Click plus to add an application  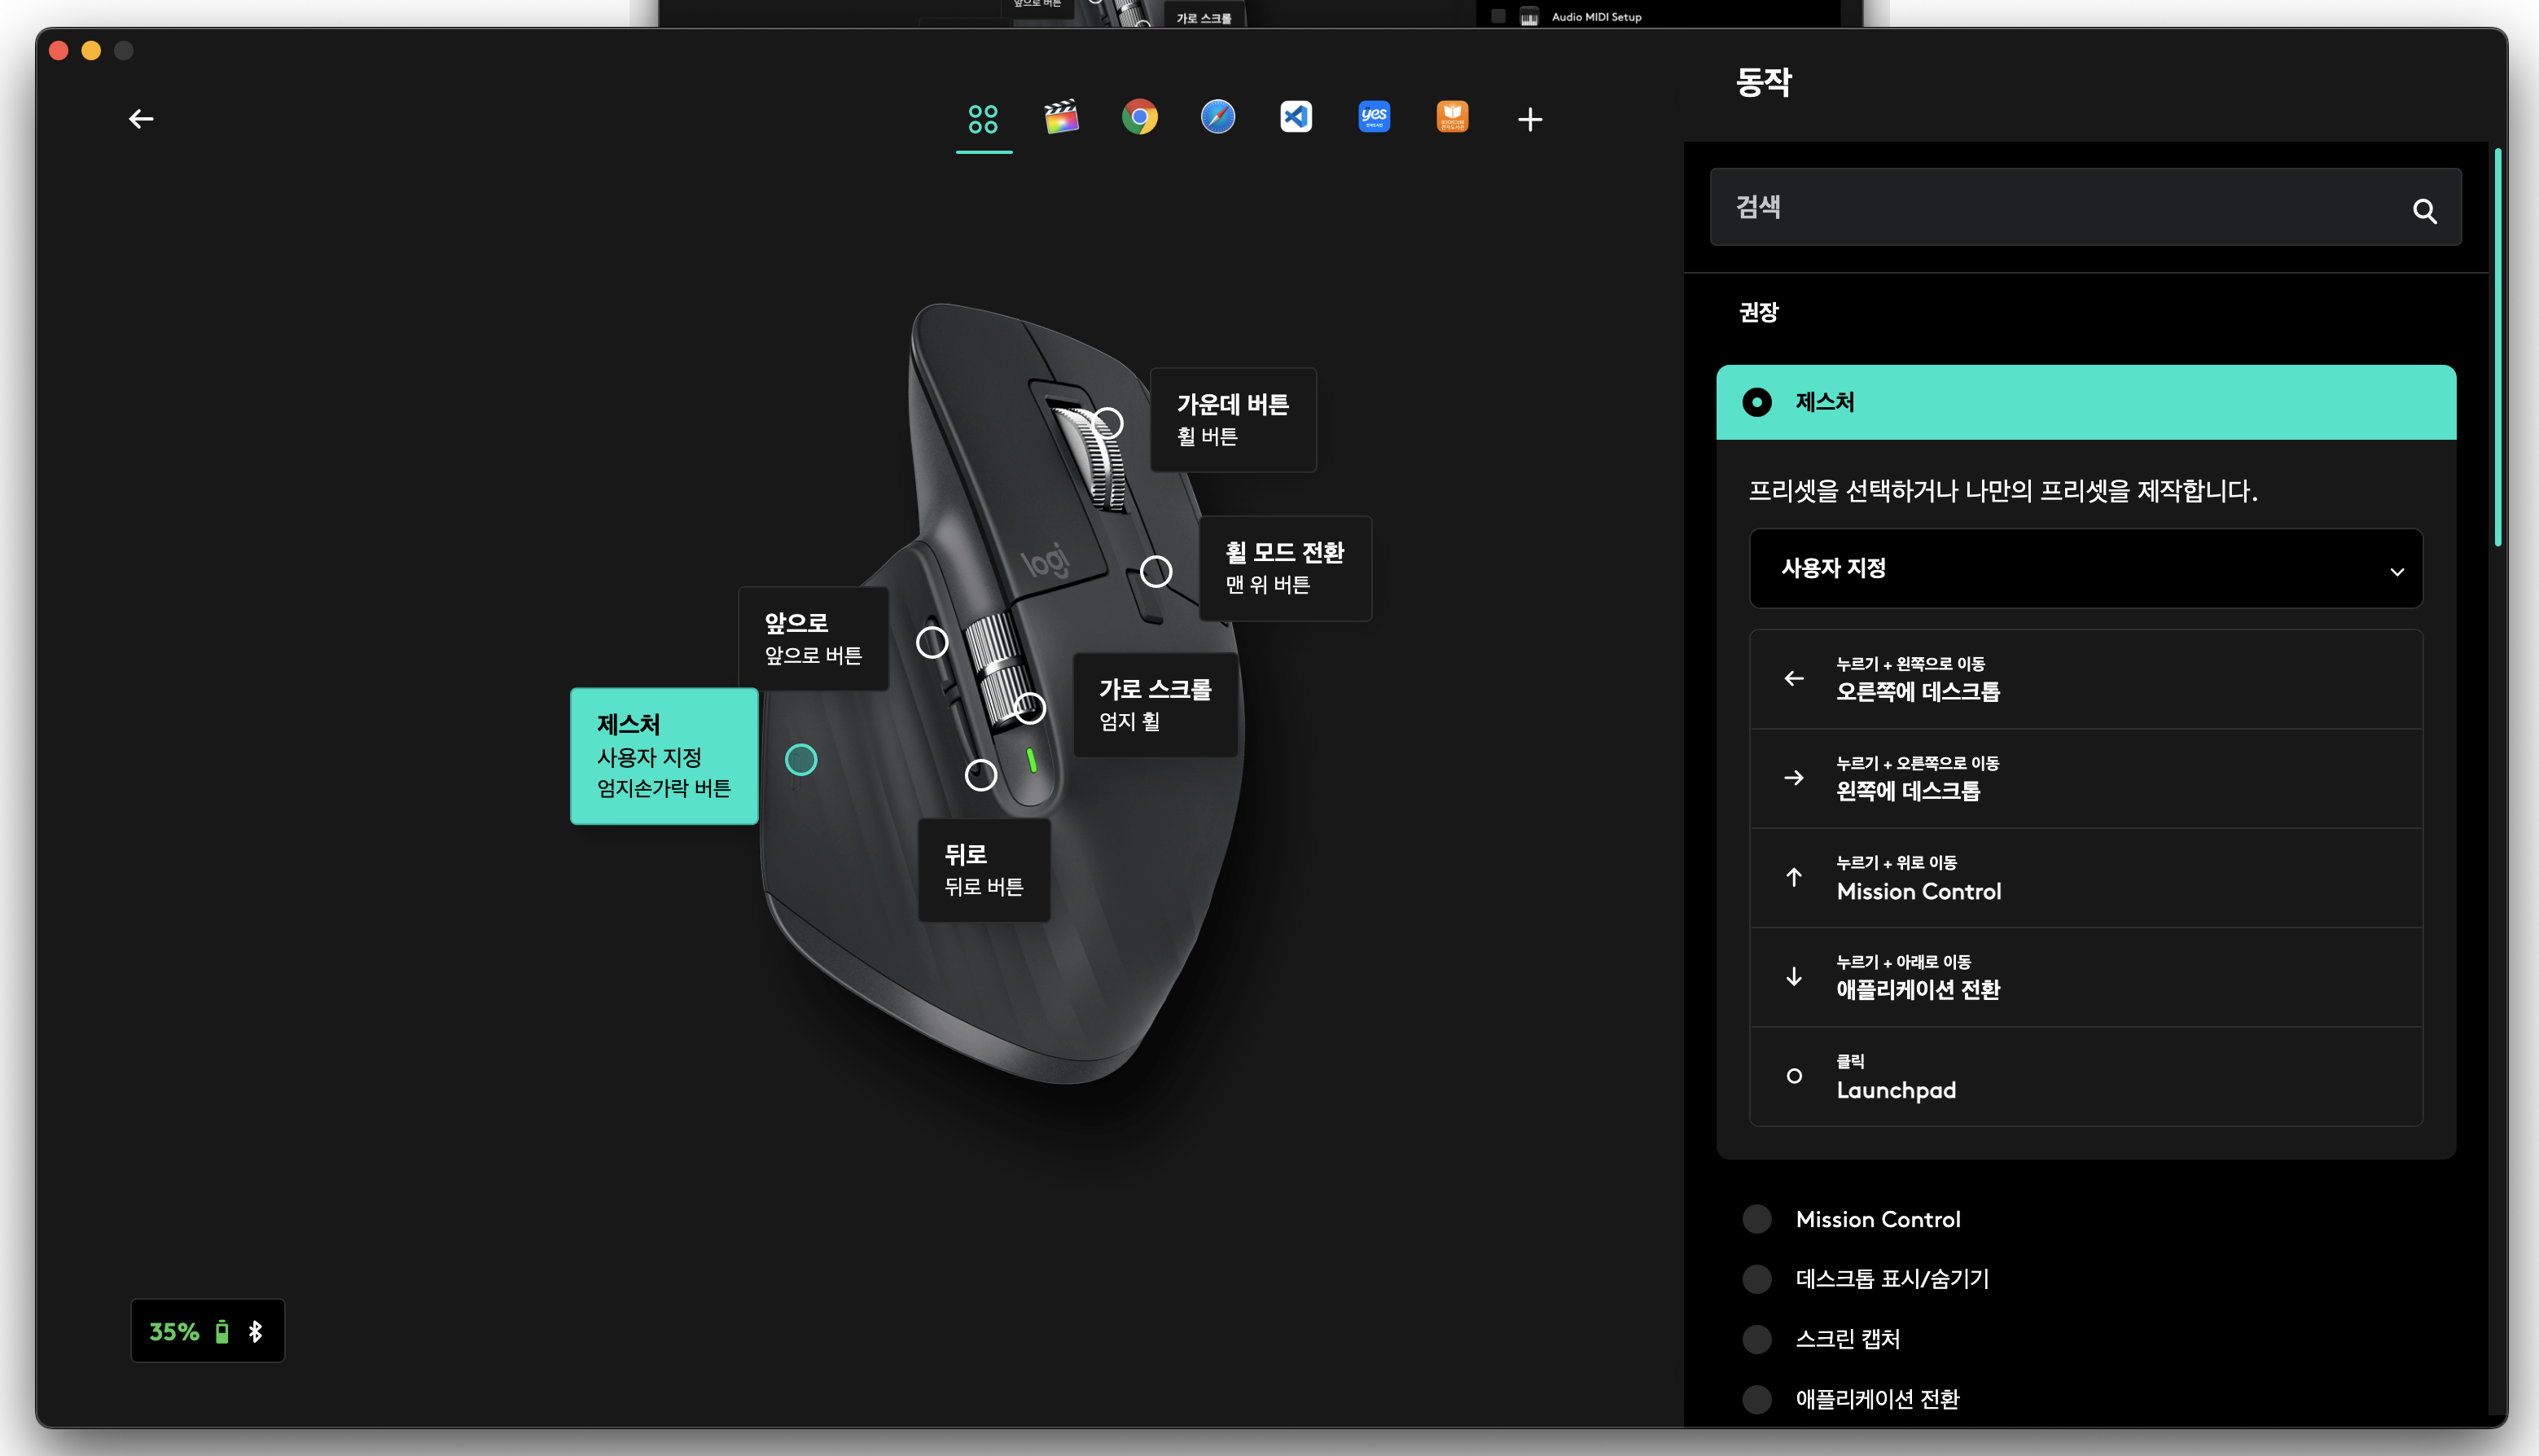[1530, 118]
